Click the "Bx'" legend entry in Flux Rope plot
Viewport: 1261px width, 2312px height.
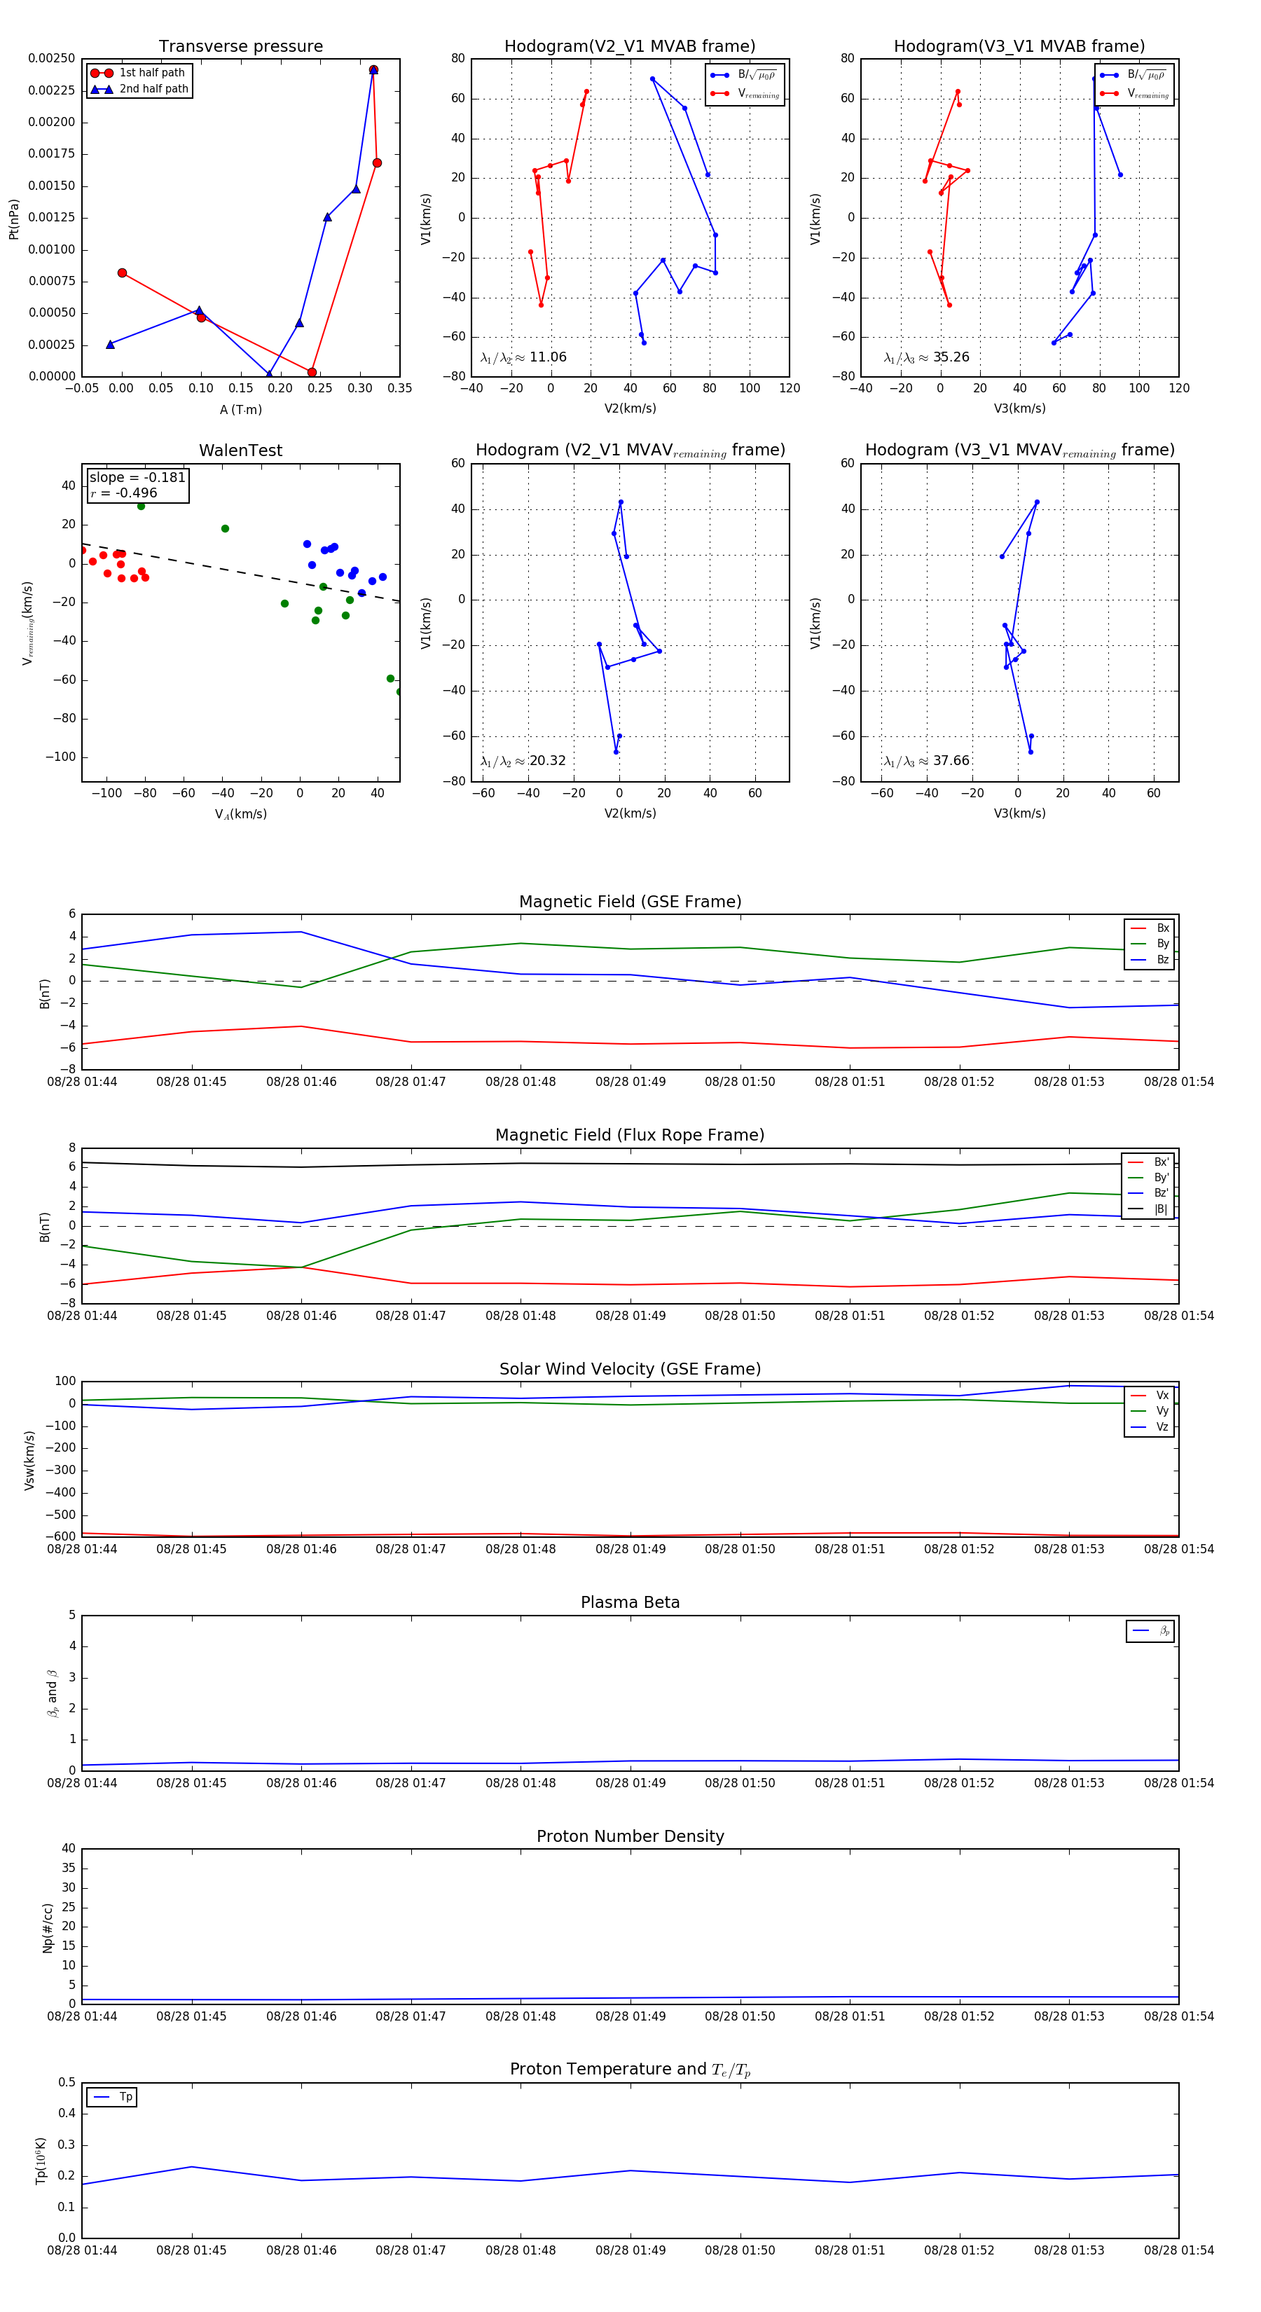pyautogui.click(x=1148, y=1162)
